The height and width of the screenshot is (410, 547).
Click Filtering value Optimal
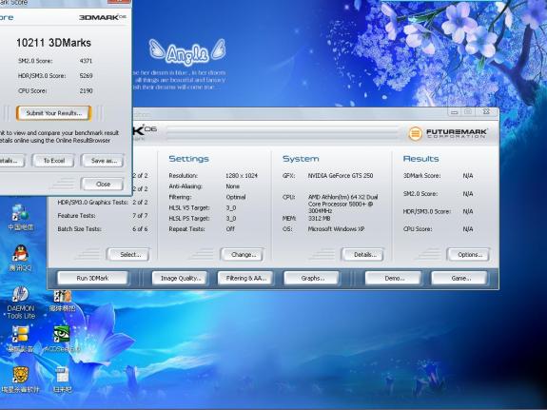(236, 197)
